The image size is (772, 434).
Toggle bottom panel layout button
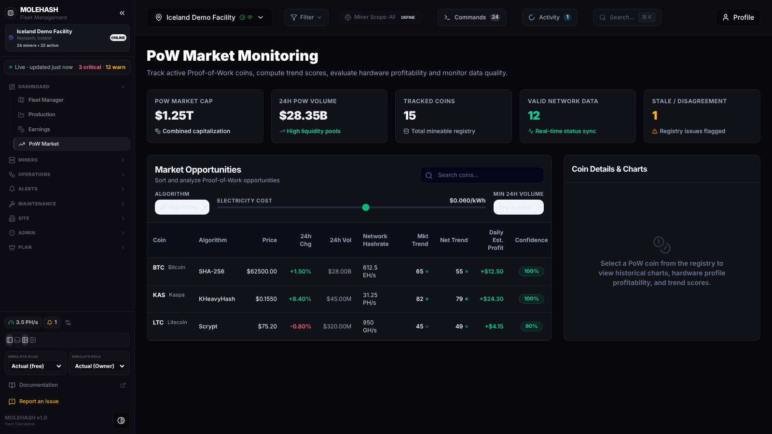(x=17, y=340)
